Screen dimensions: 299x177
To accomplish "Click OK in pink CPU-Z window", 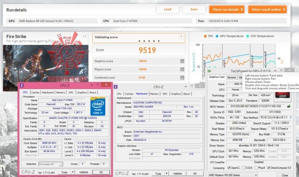I will tap(101, 172).
